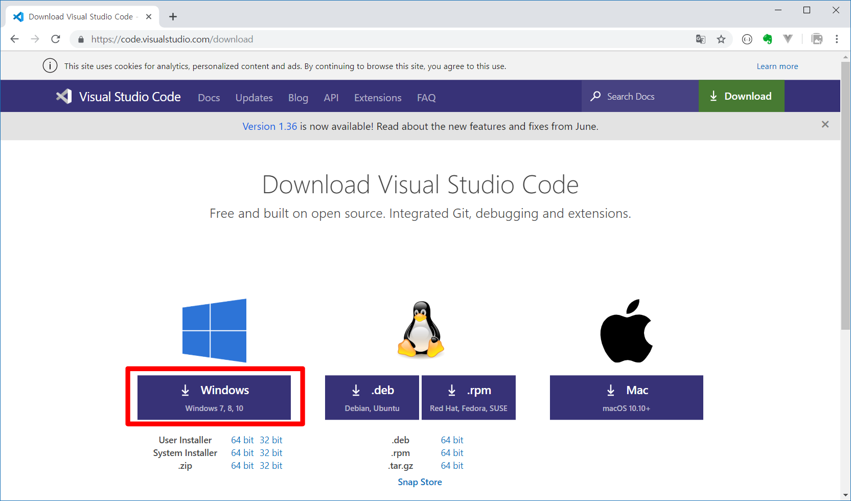
Task: Open Chrome's three-dot menu
Action: [837, 39]
